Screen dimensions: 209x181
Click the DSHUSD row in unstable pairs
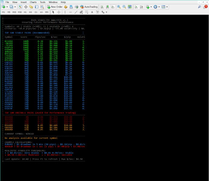click(45, 125)
